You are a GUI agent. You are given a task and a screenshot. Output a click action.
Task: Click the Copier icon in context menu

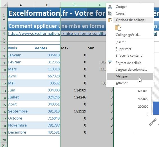(x=110, y=13)
